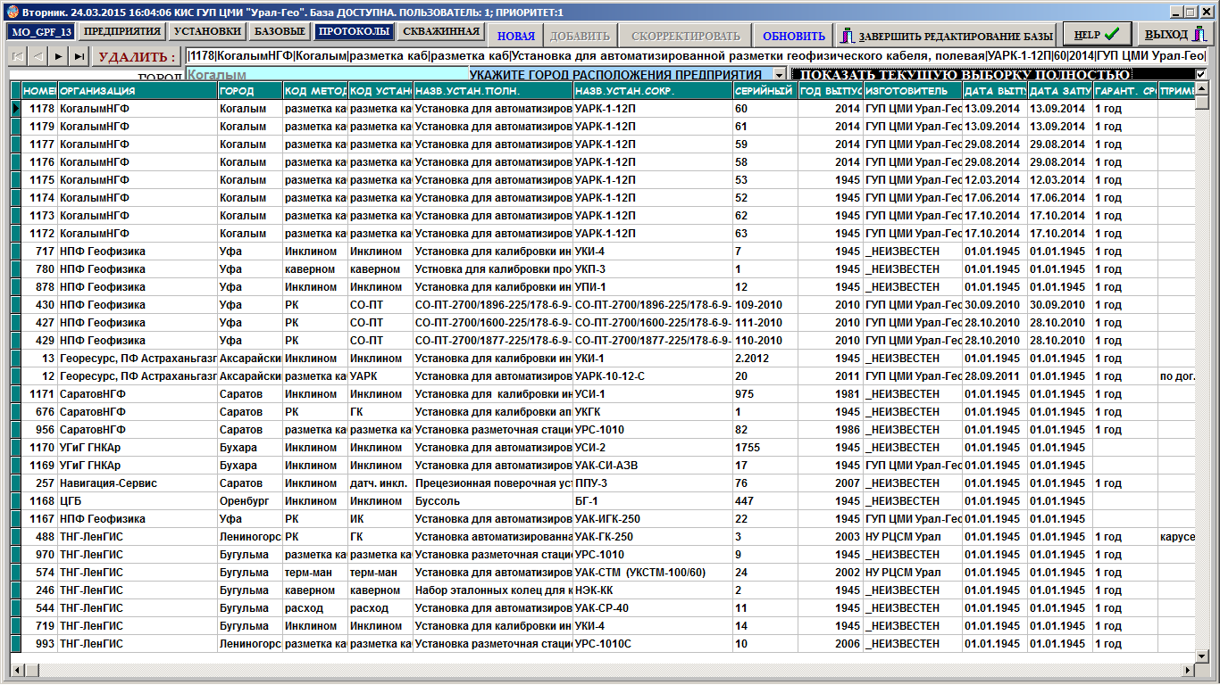The image size is (1220, 685).
Task: Select 'УРС-1010С' short name cell
Action: (x=652, y=643)
